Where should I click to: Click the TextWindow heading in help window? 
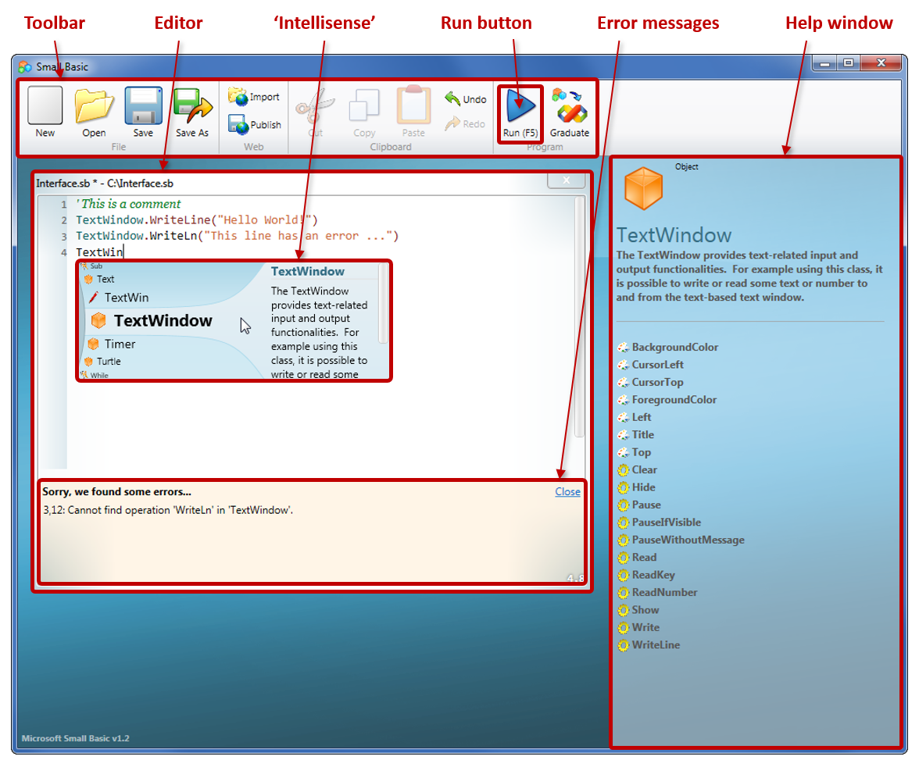(674, 235)
